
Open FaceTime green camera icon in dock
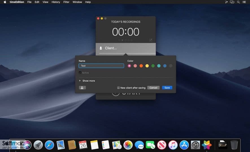150,145
